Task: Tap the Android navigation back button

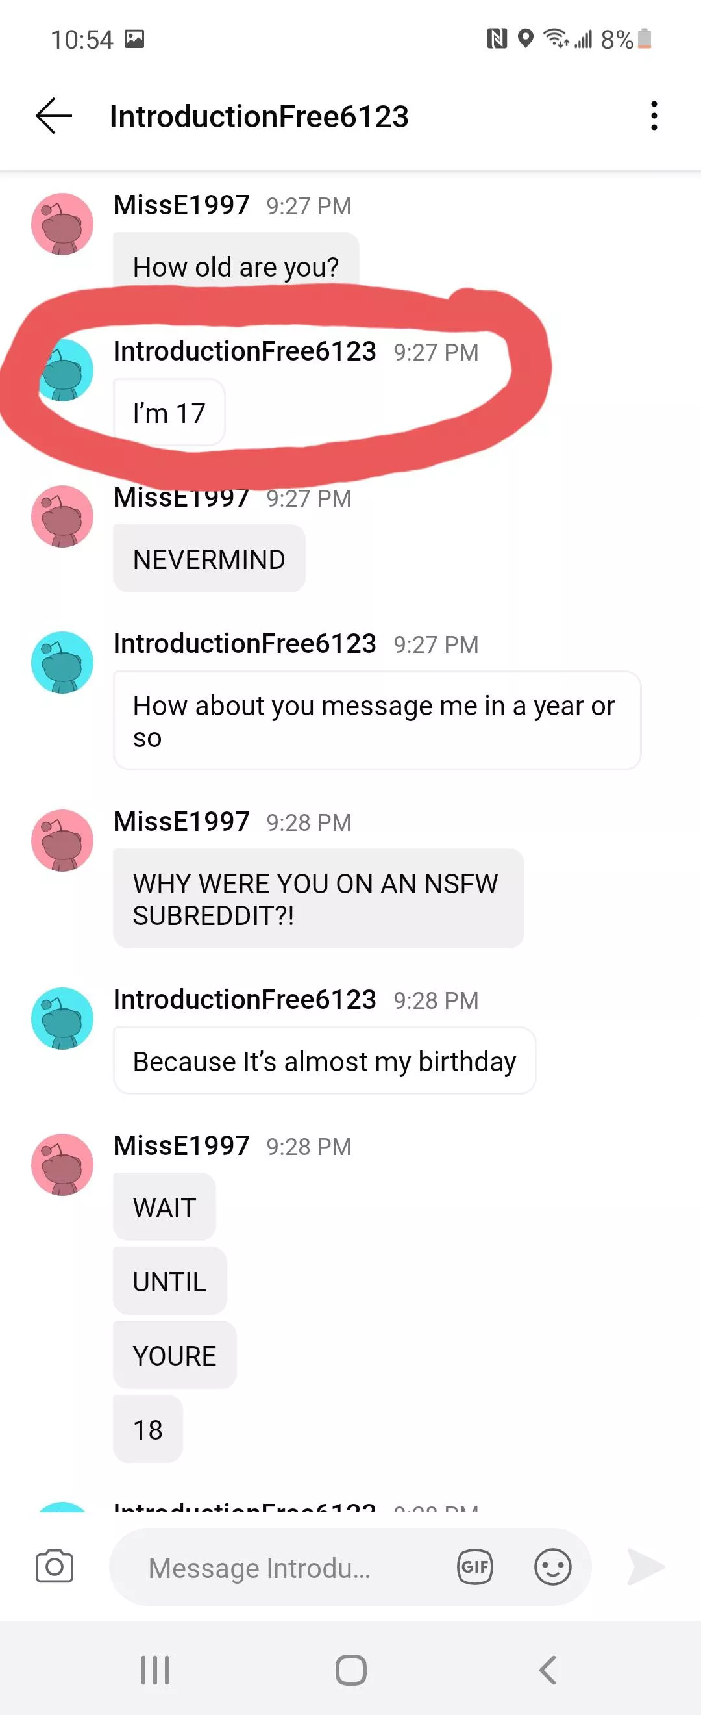Action: [x=547, y=1670]
